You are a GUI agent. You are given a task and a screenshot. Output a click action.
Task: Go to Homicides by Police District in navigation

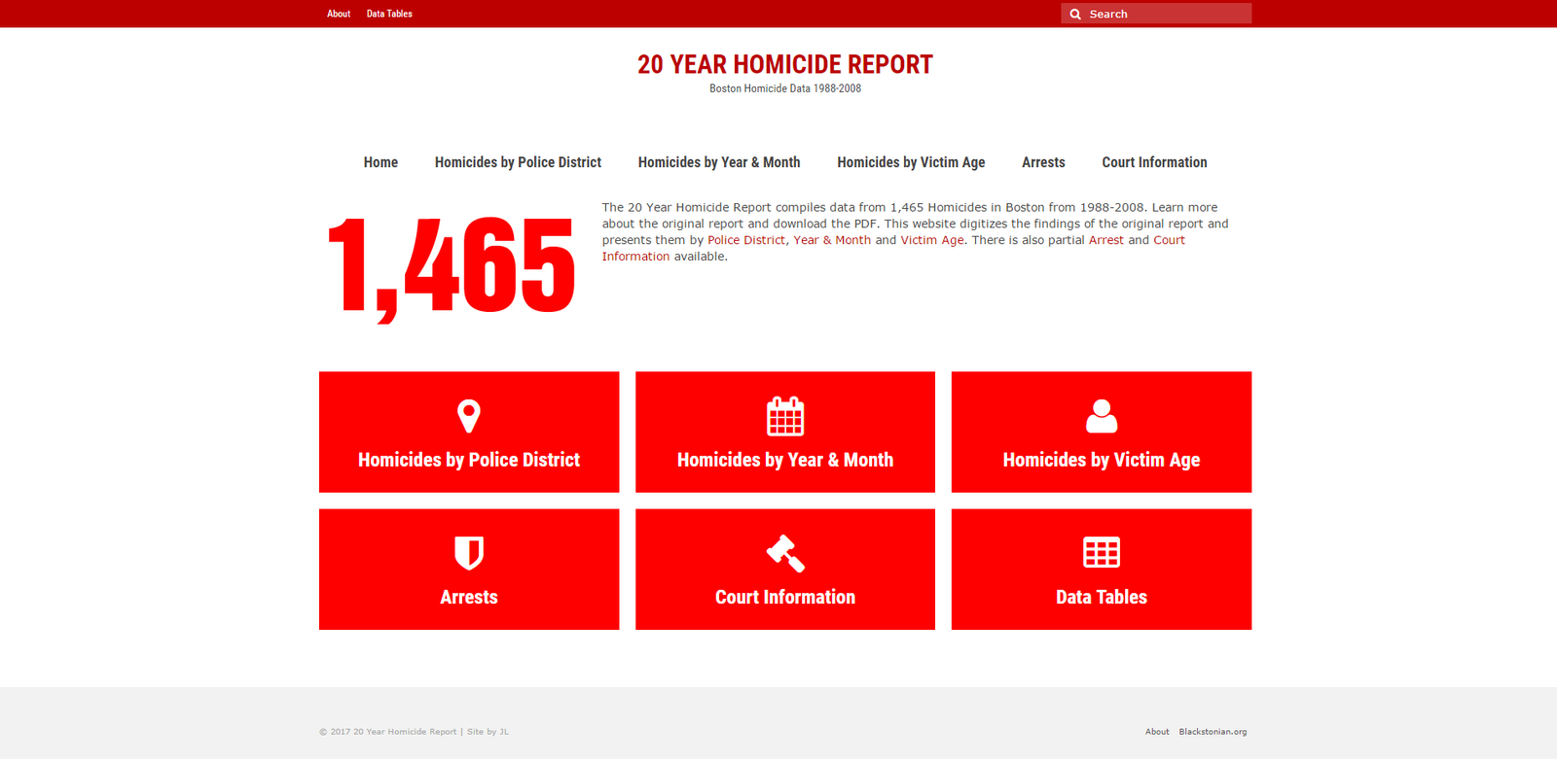518,162
